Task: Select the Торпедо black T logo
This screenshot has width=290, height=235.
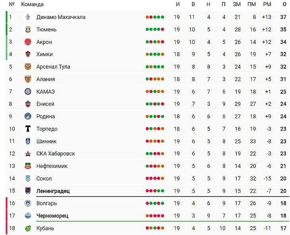Action: [x=28, y=129]
